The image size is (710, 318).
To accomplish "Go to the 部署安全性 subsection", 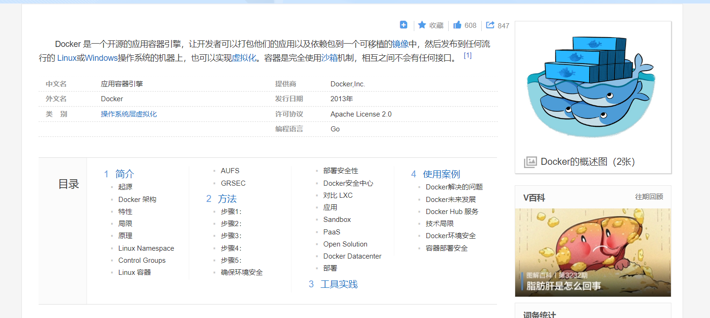I will click(341, 171).
